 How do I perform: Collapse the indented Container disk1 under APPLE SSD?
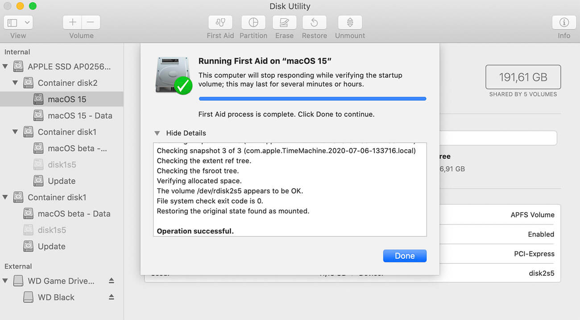15,132
